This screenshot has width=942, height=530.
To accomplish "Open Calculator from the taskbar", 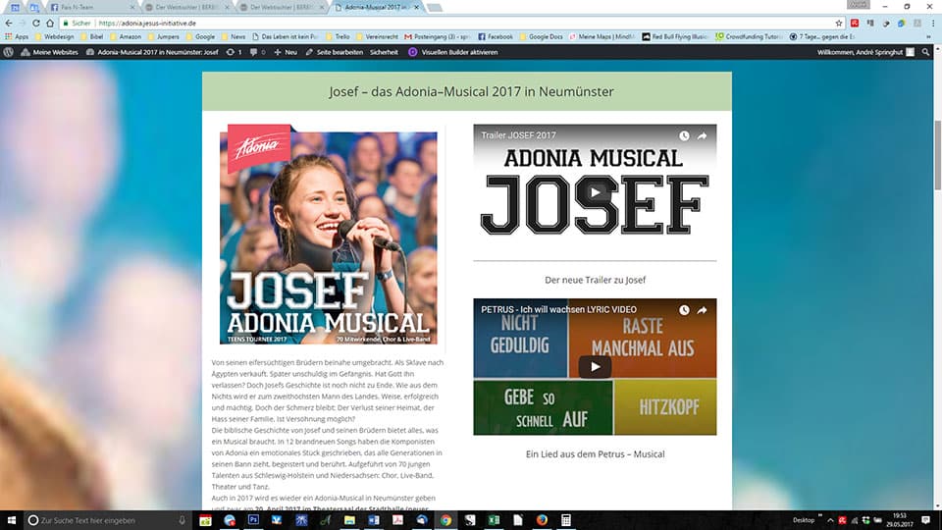I will [x=566, y=520].
